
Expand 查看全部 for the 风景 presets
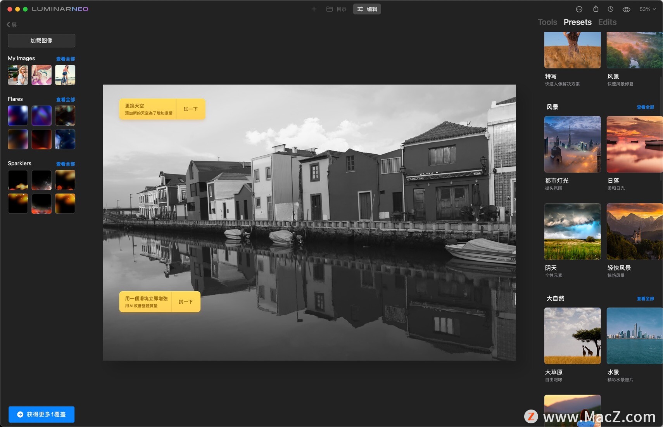point(645,107)
